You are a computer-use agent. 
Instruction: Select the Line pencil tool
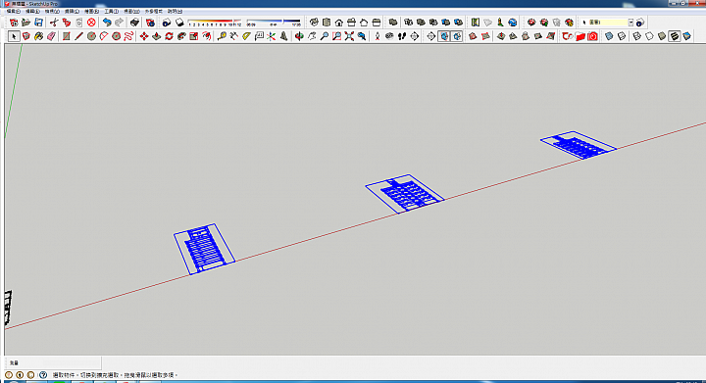pos(78,36)
